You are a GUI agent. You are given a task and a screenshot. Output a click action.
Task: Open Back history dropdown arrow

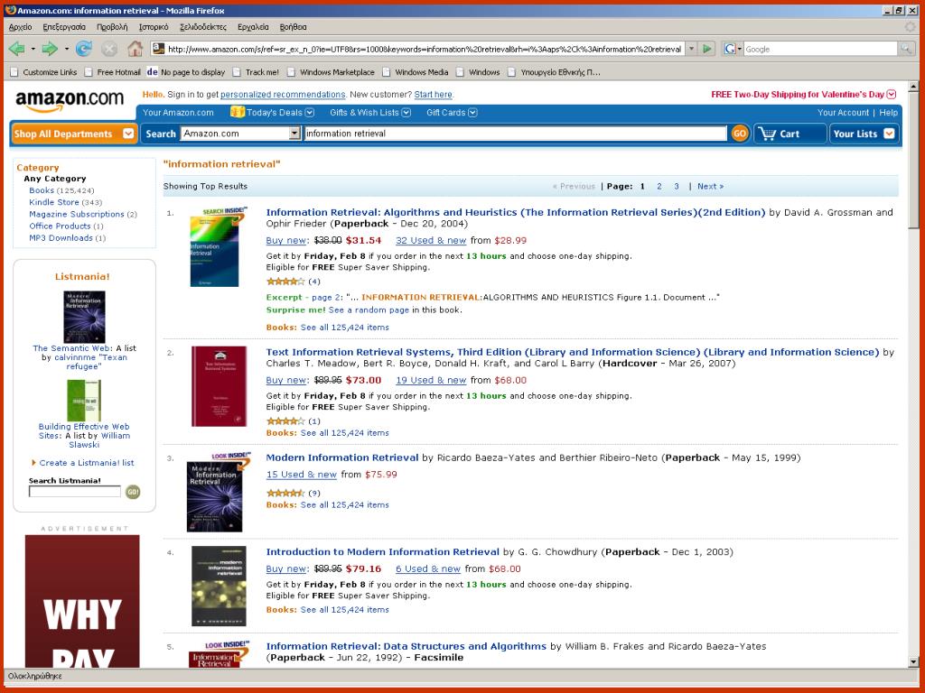(33, 49)
